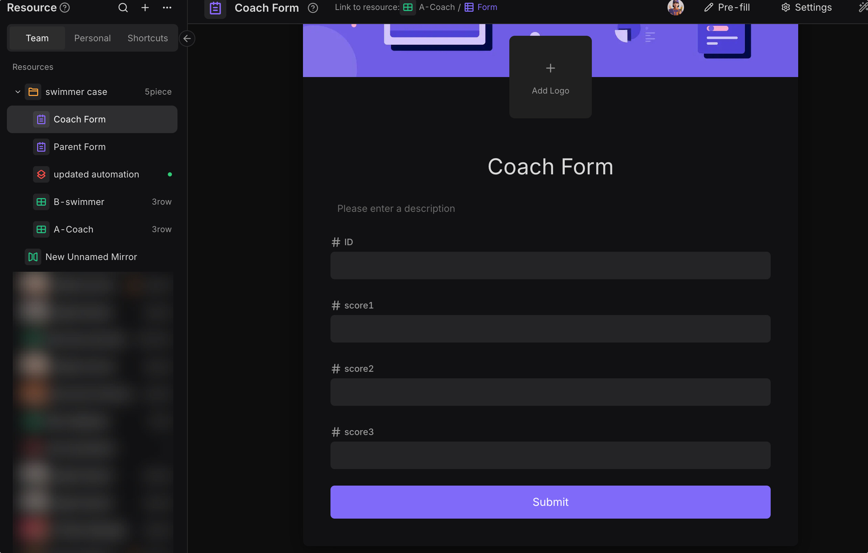Screen dimensions: 868x553
Task: Open the A-Coach link in breadcrumb
Action: (436, 7)
